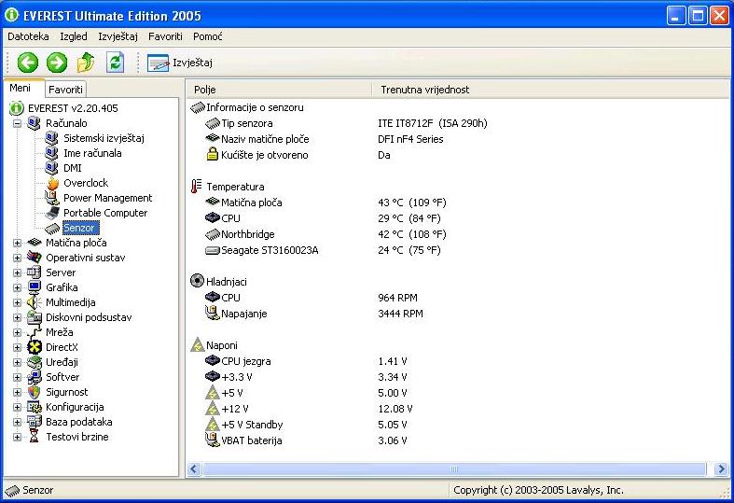Screen dimensions: 734x503
Task: Click the Izvještaj toolbar button
Action: point(181,63)
